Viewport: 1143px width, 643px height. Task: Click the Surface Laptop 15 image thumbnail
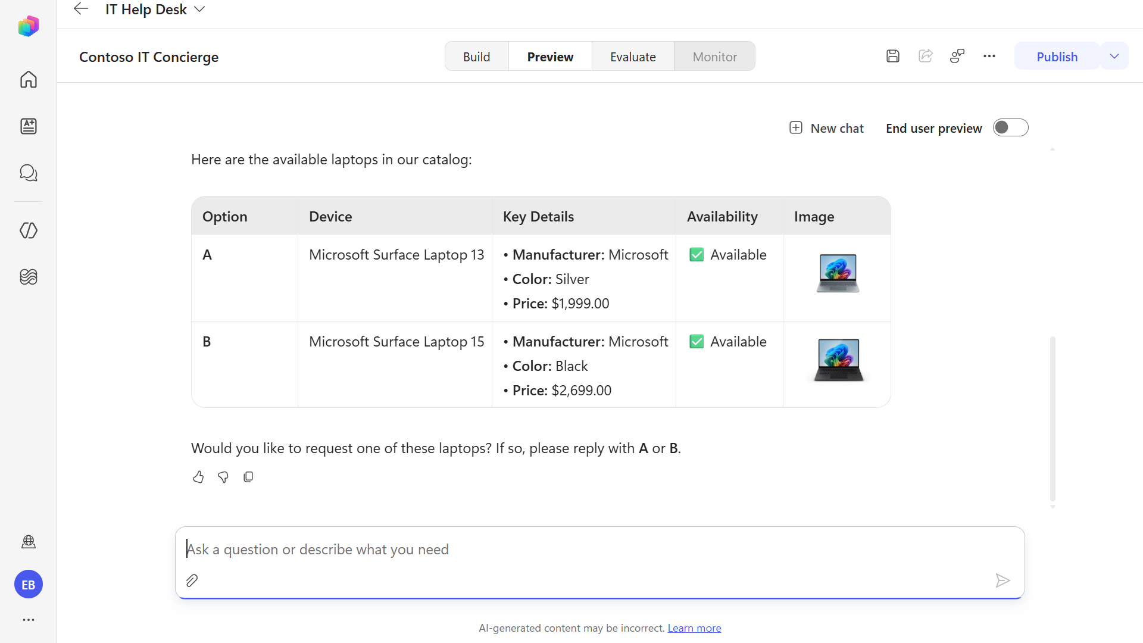(838, 360)
